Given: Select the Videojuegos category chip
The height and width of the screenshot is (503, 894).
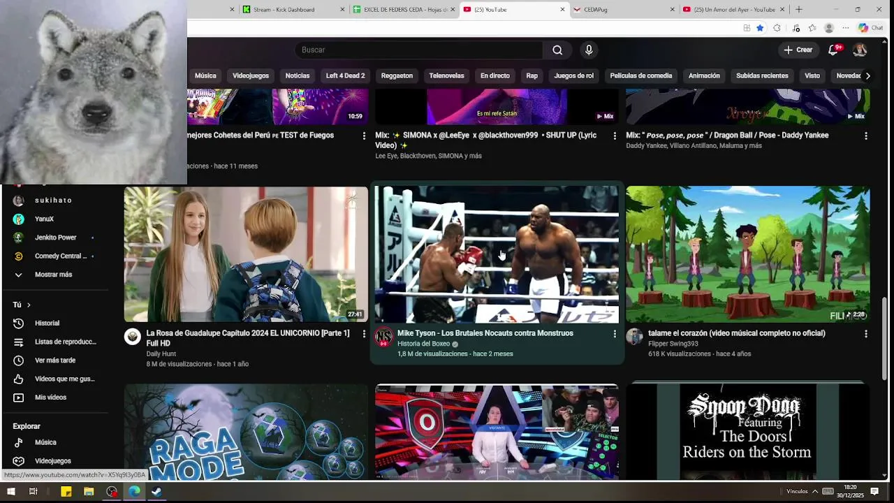Looking at the screenshot, I should click(x=251, y=75).
